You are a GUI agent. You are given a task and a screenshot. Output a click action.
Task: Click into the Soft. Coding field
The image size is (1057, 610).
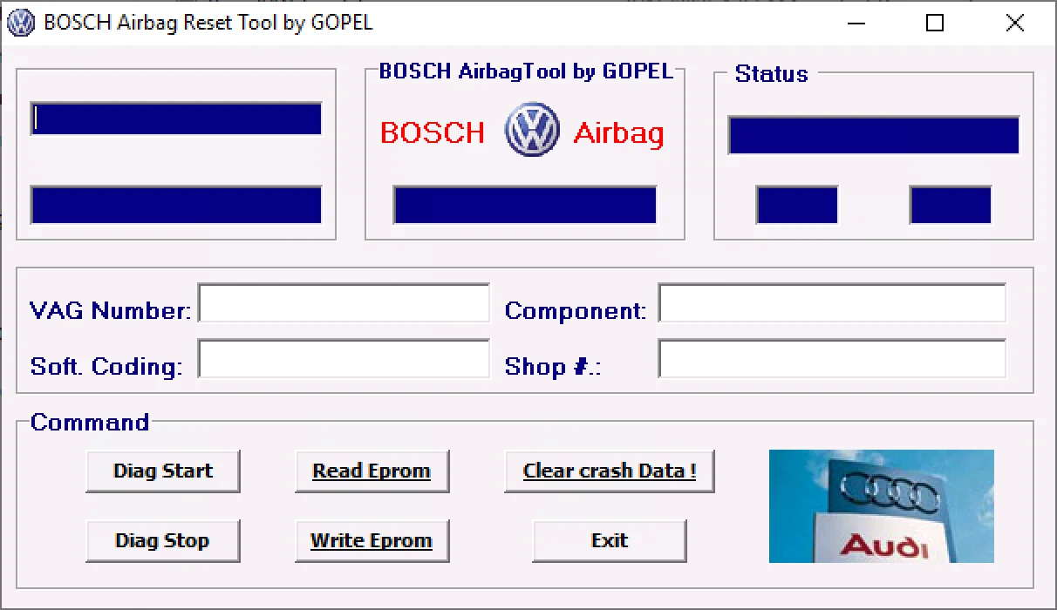tap(344, 359)
